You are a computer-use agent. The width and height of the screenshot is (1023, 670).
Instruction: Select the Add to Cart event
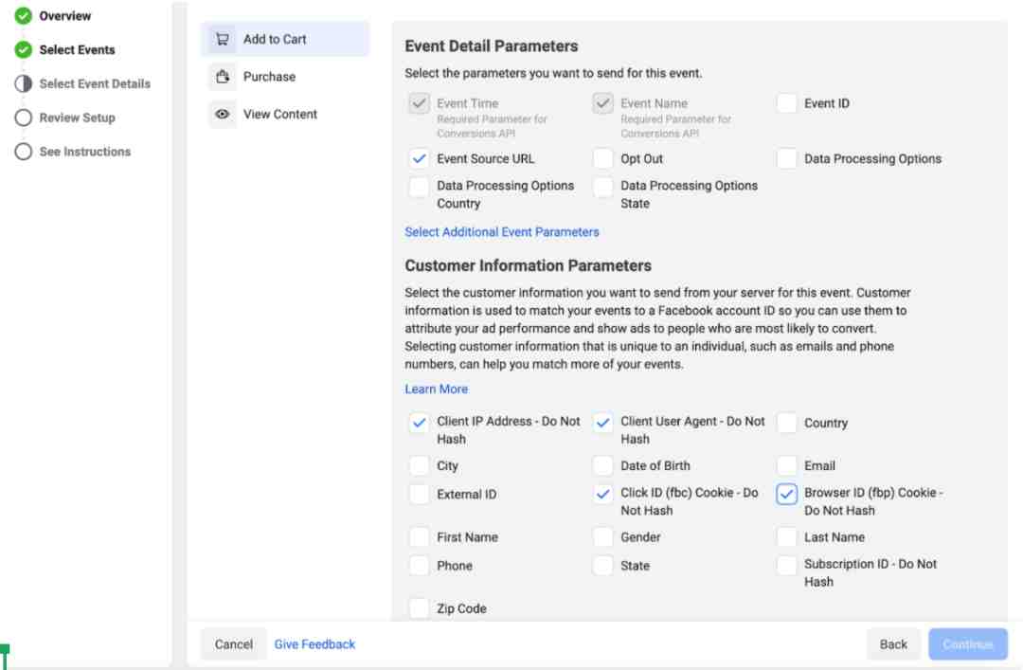pyautogui.click(x=285, y=39)
